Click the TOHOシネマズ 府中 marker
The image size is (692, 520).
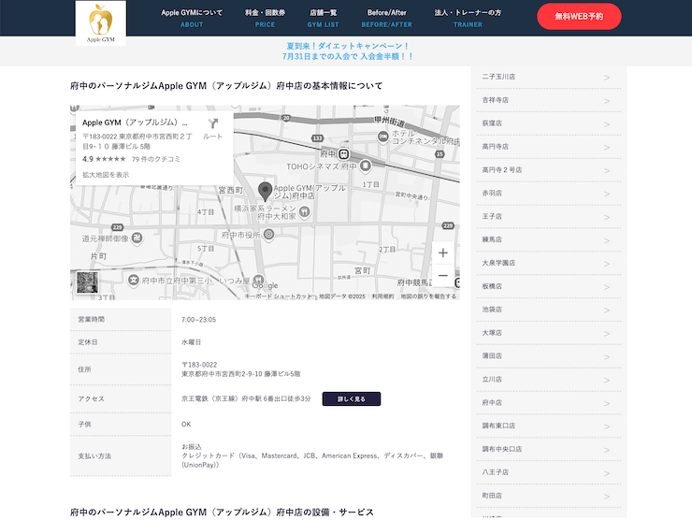coord(365,166)
